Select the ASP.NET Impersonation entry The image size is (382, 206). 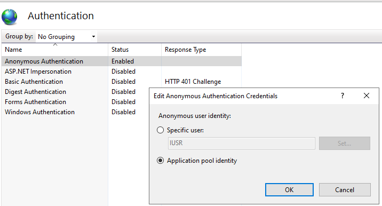click(38, 72)
